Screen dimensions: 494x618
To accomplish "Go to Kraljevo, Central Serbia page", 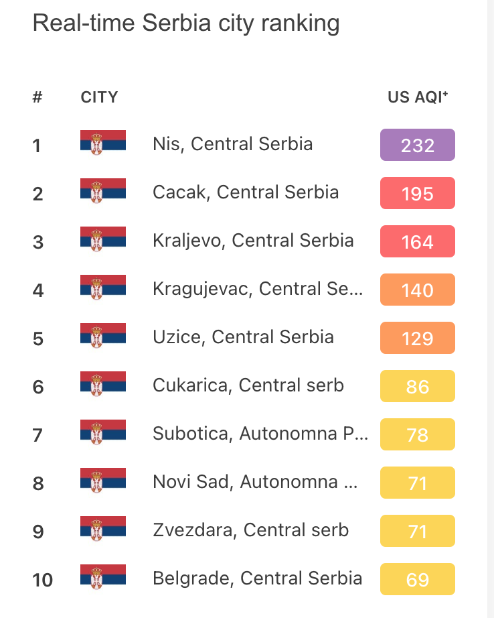I will pos(253,241).
